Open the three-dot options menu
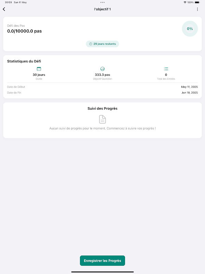Screen dimensions: 205x274 pos(197,9)
